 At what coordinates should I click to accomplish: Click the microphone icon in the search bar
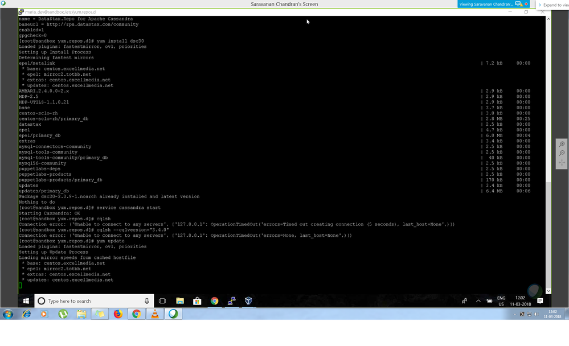[146, 300]
